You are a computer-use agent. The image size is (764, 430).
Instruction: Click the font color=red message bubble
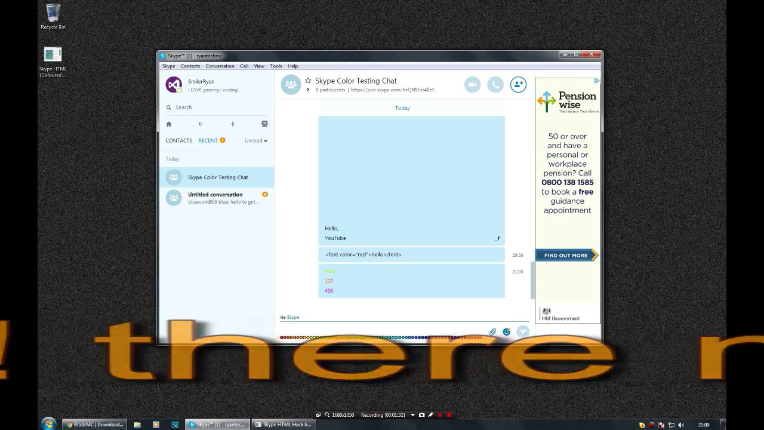(x=411, y=255)
